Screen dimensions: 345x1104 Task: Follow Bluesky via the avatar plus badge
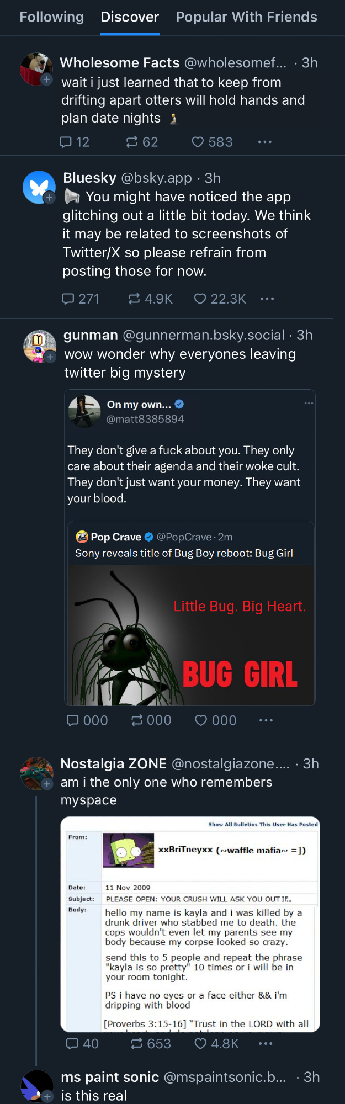(x=49, y=198)
